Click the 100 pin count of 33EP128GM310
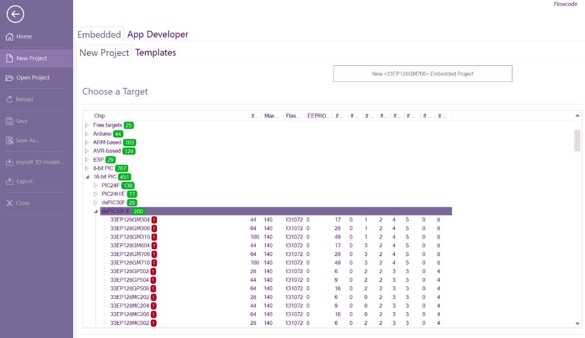The image size is (585, 338). [x=254, y=237]
